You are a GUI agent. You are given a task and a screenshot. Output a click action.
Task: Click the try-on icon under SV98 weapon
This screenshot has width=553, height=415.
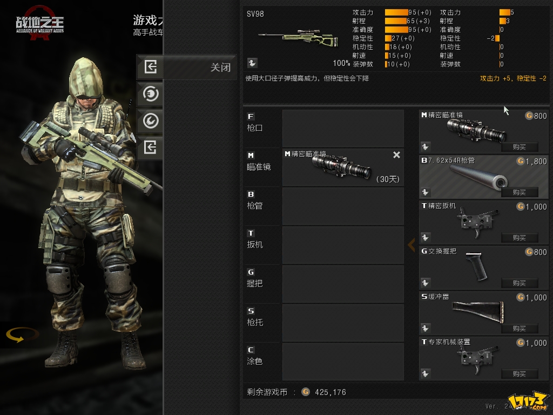252,63
